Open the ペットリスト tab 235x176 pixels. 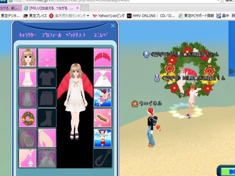tap(76, 35)
